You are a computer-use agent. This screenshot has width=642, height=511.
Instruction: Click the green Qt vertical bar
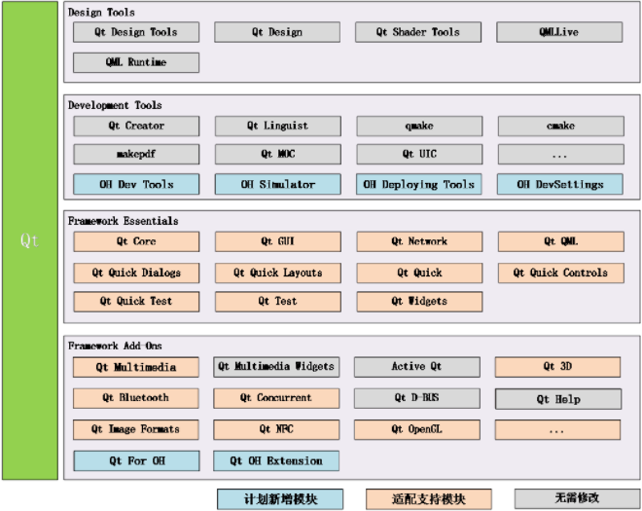pos(29,241)
